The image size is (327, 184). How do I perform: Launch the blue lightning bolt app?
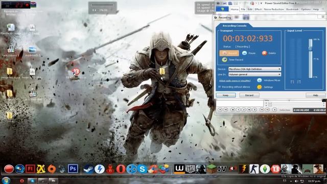tap(100, 169)
